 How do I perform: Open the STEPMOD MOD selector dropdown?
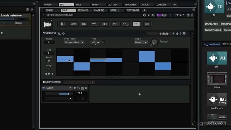tap(79, 82)
